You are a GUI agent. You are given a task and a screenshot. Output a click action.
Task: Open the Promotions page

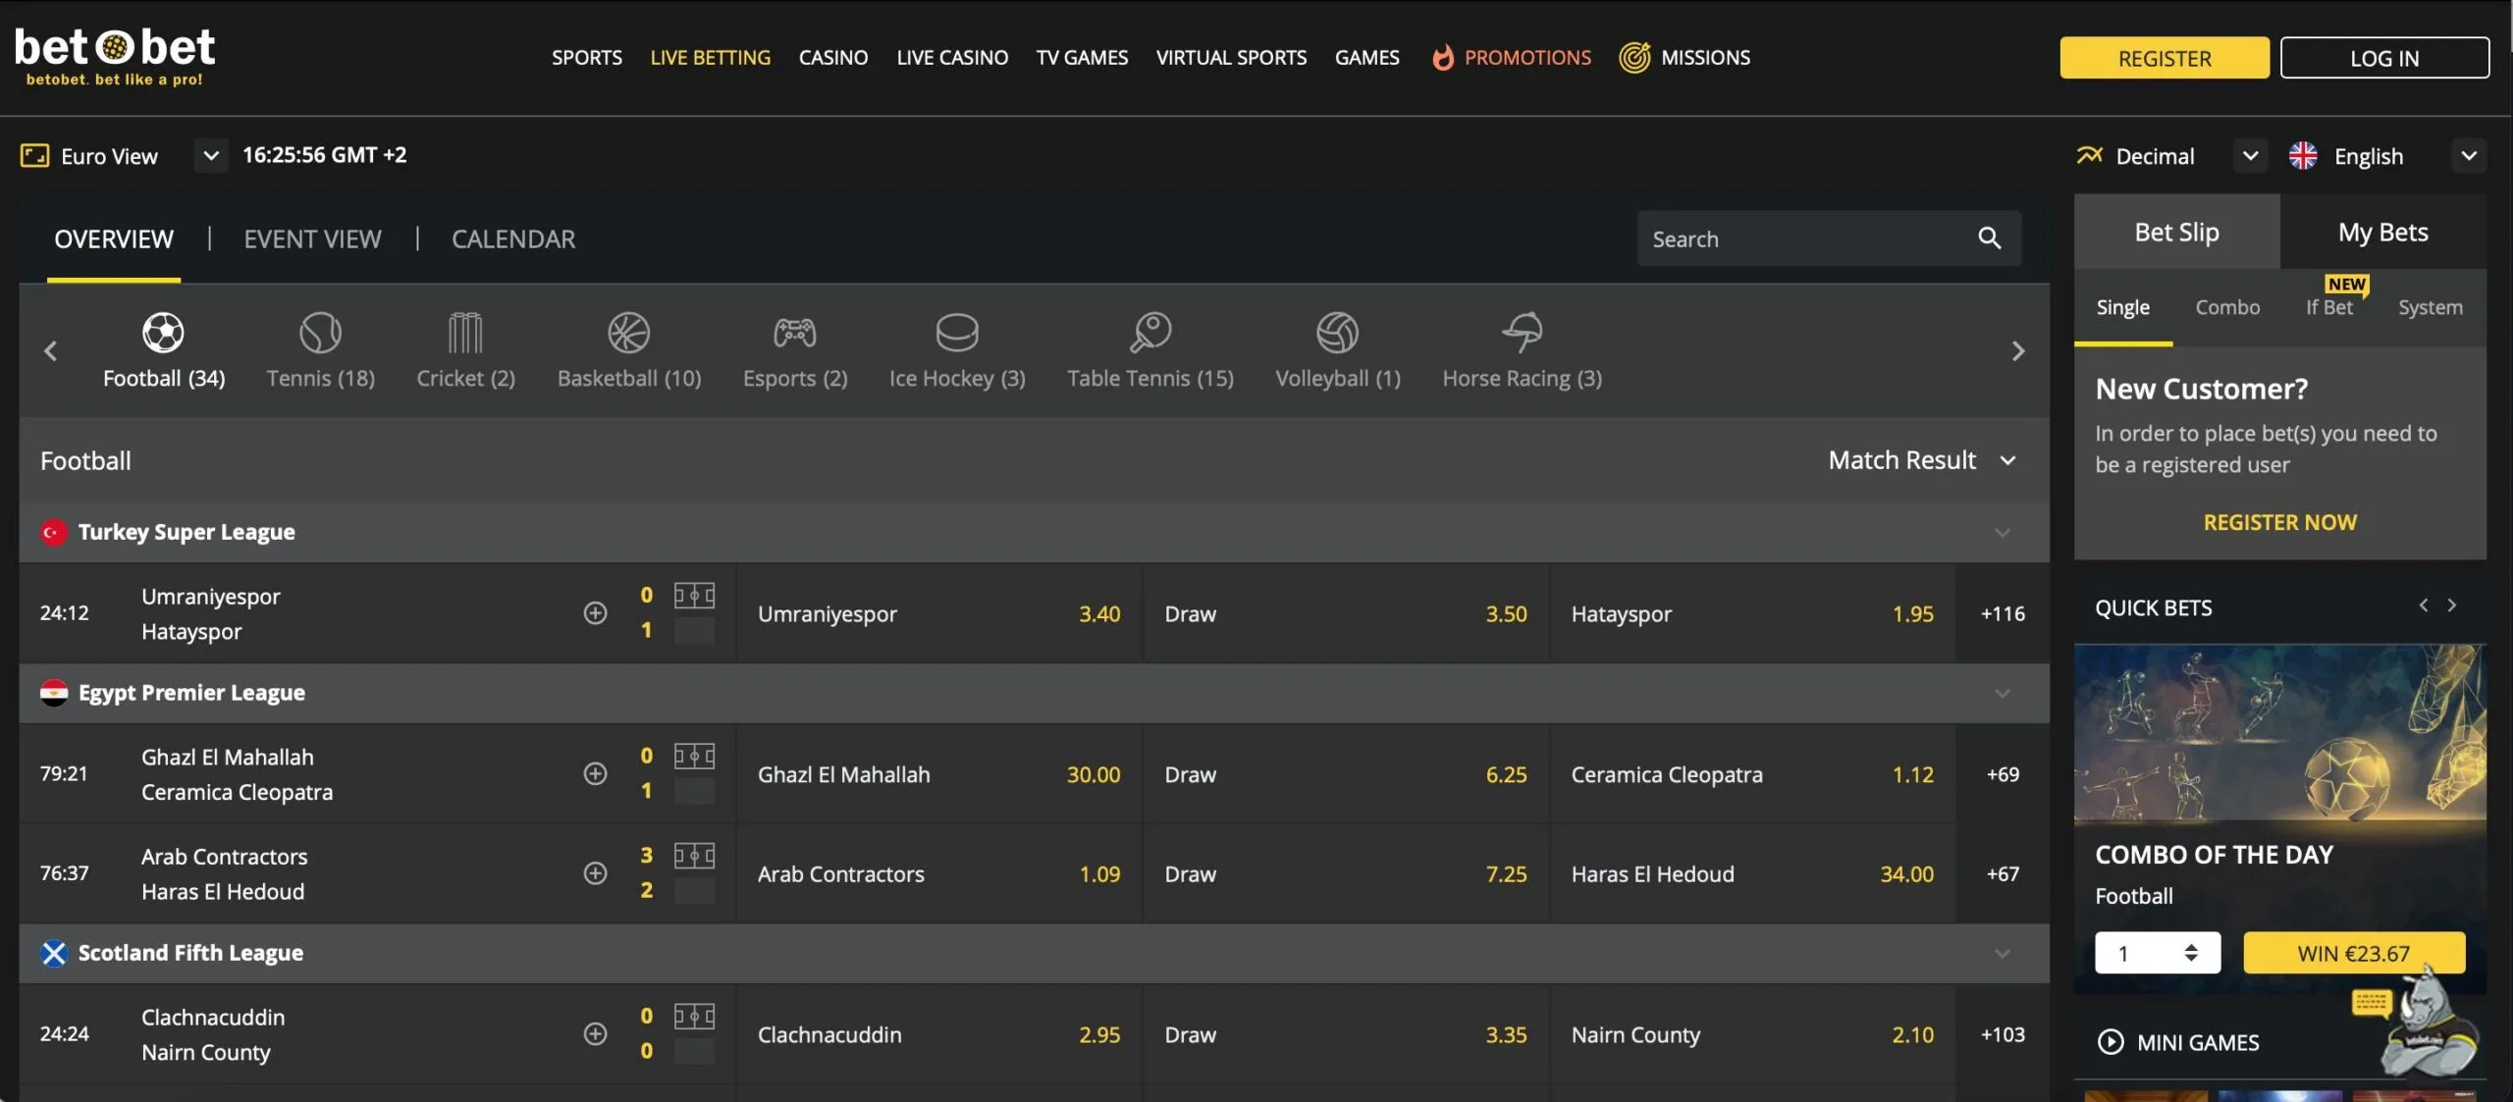coord(1512,57)
